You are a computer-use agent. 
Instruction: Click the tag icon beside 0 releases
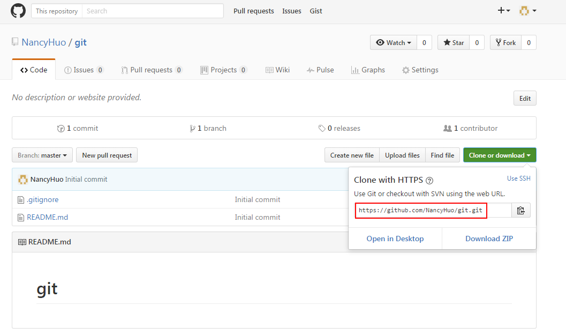pyautogui.click(x=322, y=128)
